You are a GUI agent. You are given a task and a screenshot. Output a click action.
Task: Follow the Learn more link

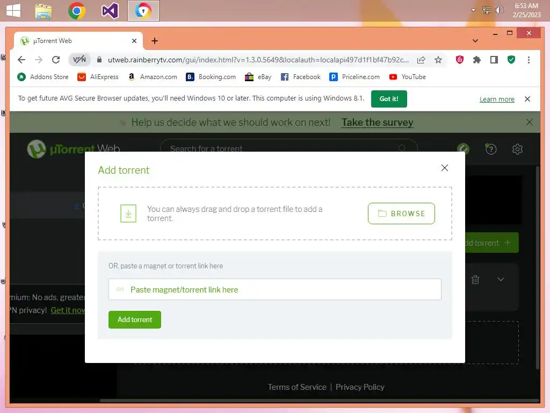497,99
